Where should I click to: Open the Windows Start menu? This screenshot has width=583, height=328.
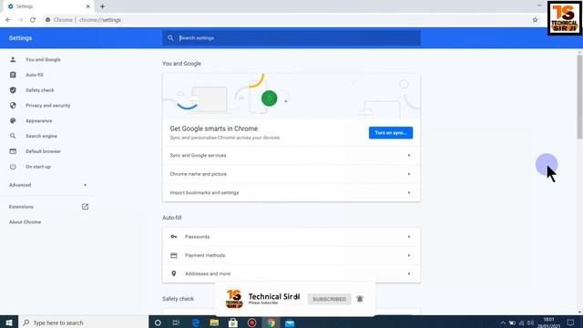click(x=9, y=322)
